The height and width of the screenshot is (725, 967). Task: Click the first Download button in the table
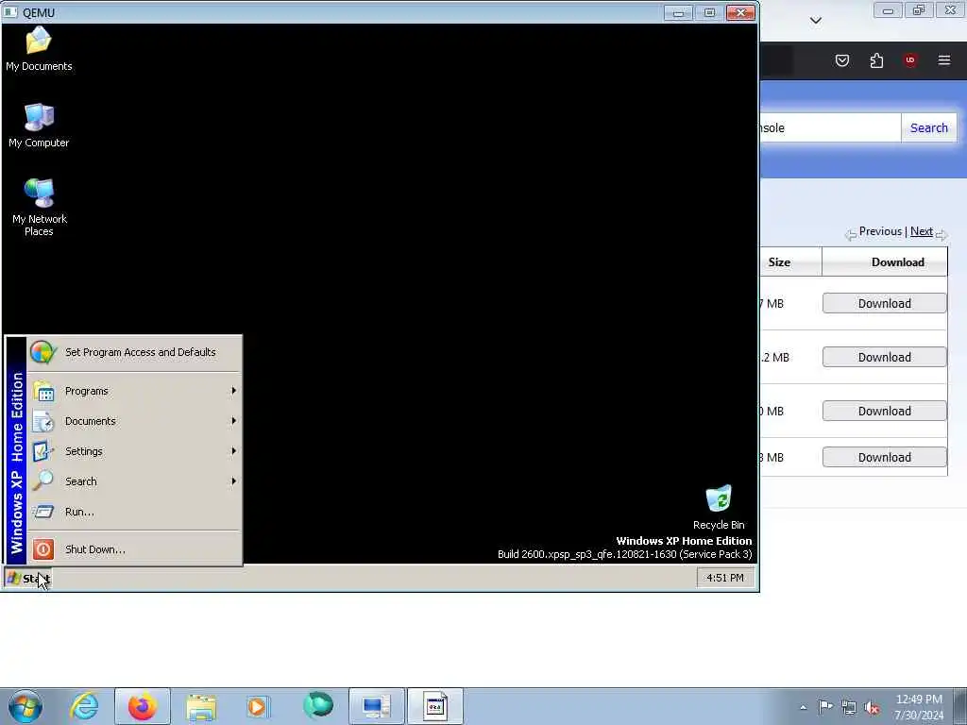click(x=884, y=303)
